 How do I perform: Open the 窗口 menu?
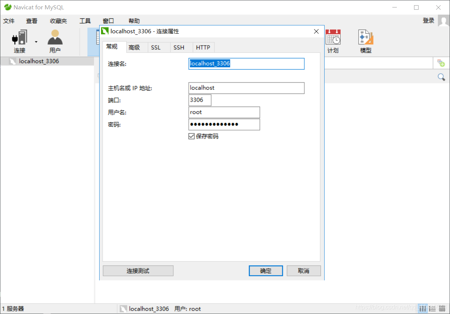click(x=108, y=21)
